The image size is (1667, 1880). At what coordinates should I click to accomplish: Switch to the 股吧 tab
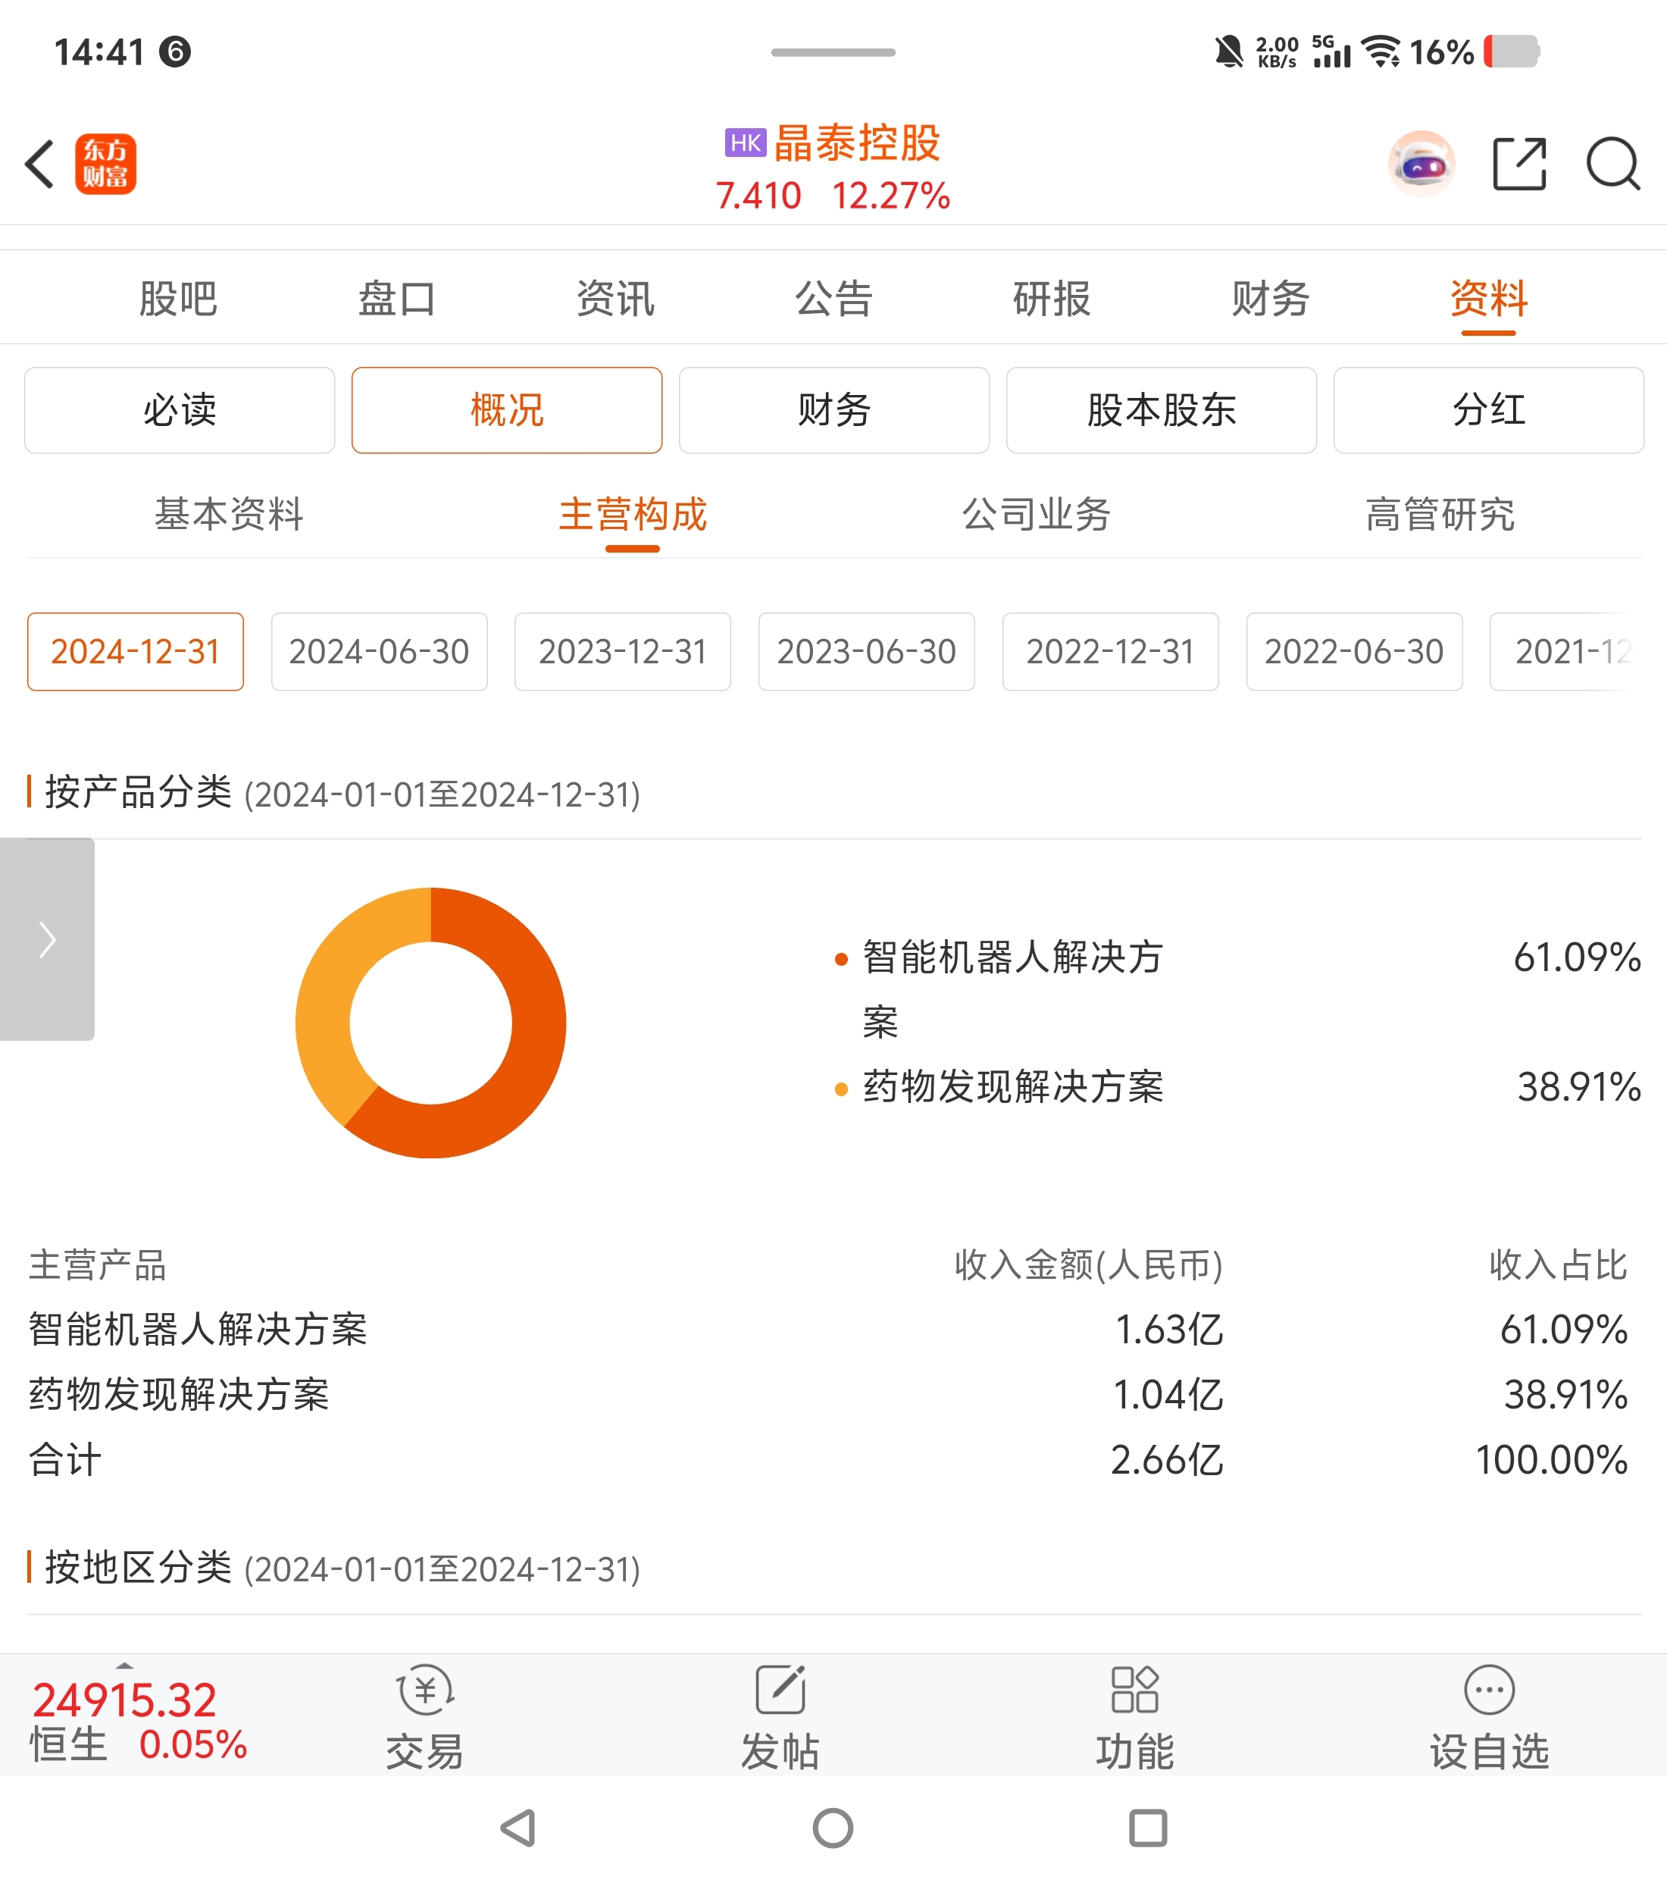click(x=178, y=299)
